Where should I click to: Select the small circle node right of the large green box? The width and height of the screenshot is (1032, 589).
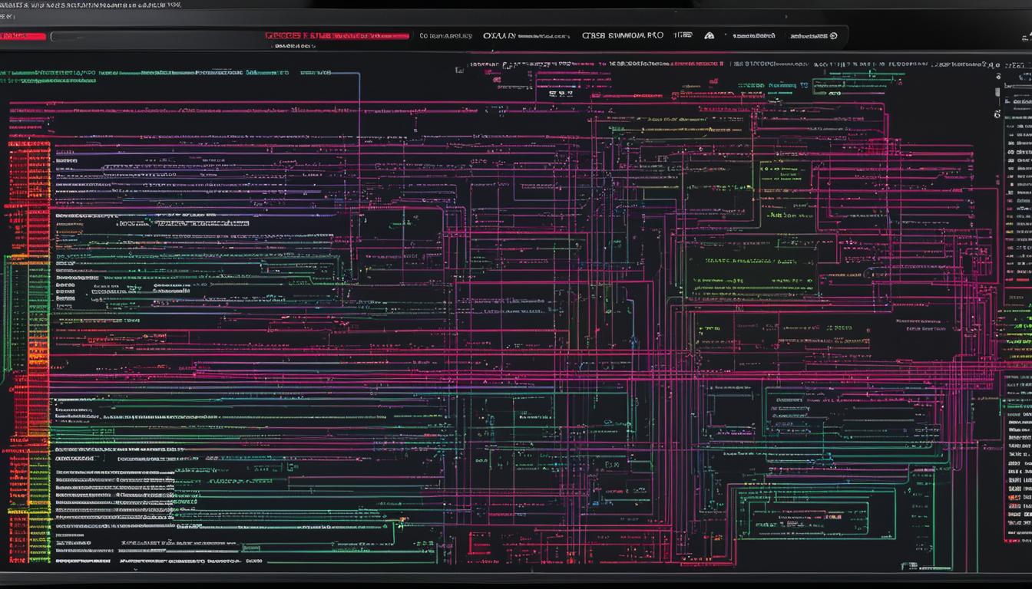click(x=868, y=274)
